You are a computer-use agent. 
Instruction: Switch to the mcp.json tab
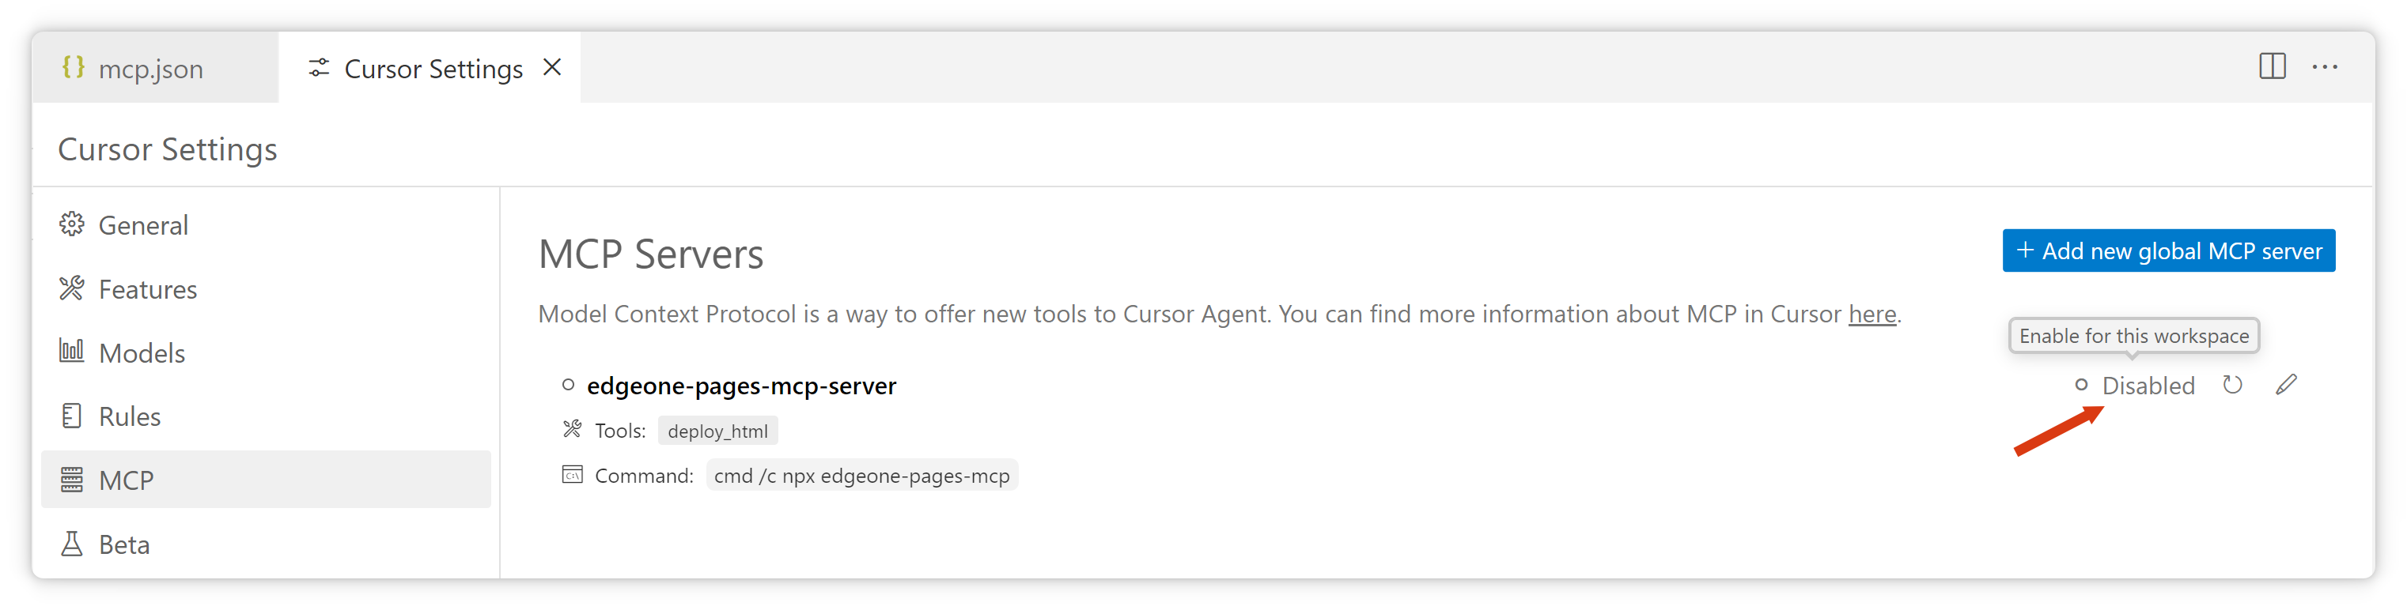(149, 69)
